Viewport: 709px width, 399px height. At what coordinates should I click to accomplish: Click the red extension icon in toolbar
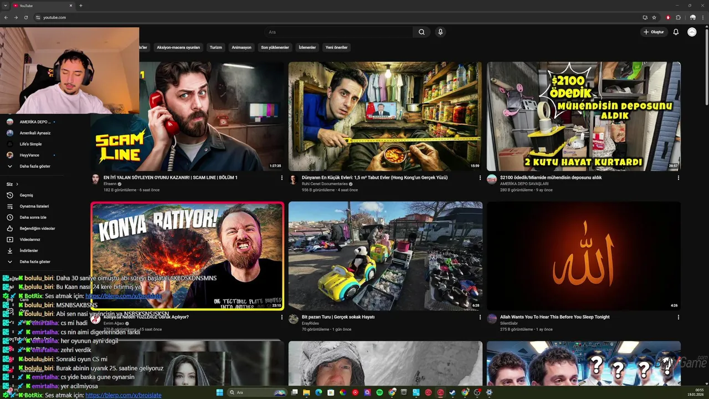[668, 17]
